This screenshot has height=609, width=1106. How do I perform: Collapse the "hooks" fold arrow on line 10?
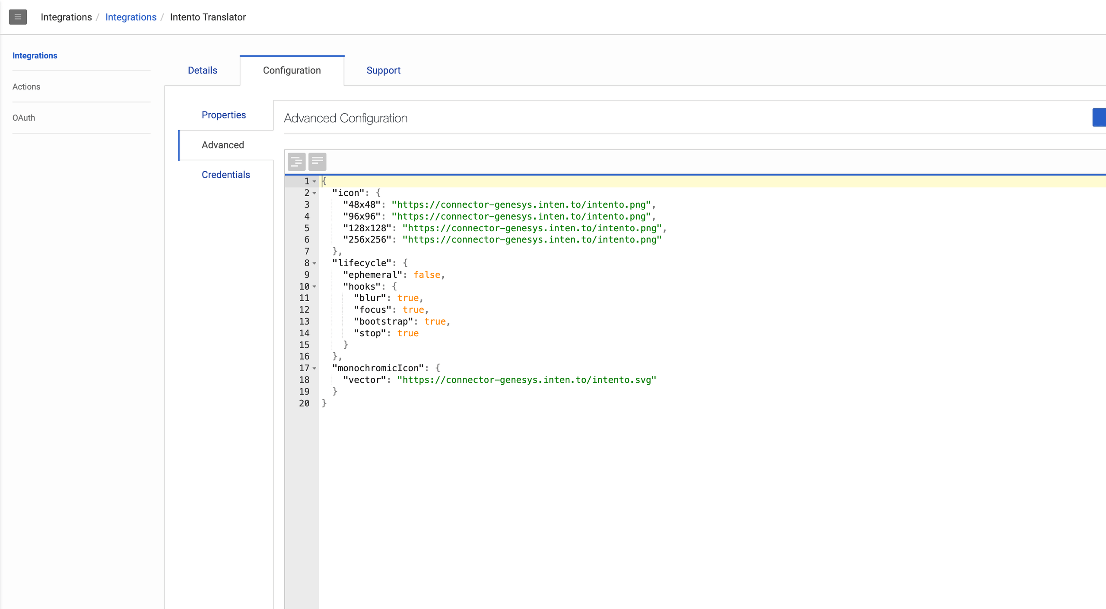tap(315, 287)
